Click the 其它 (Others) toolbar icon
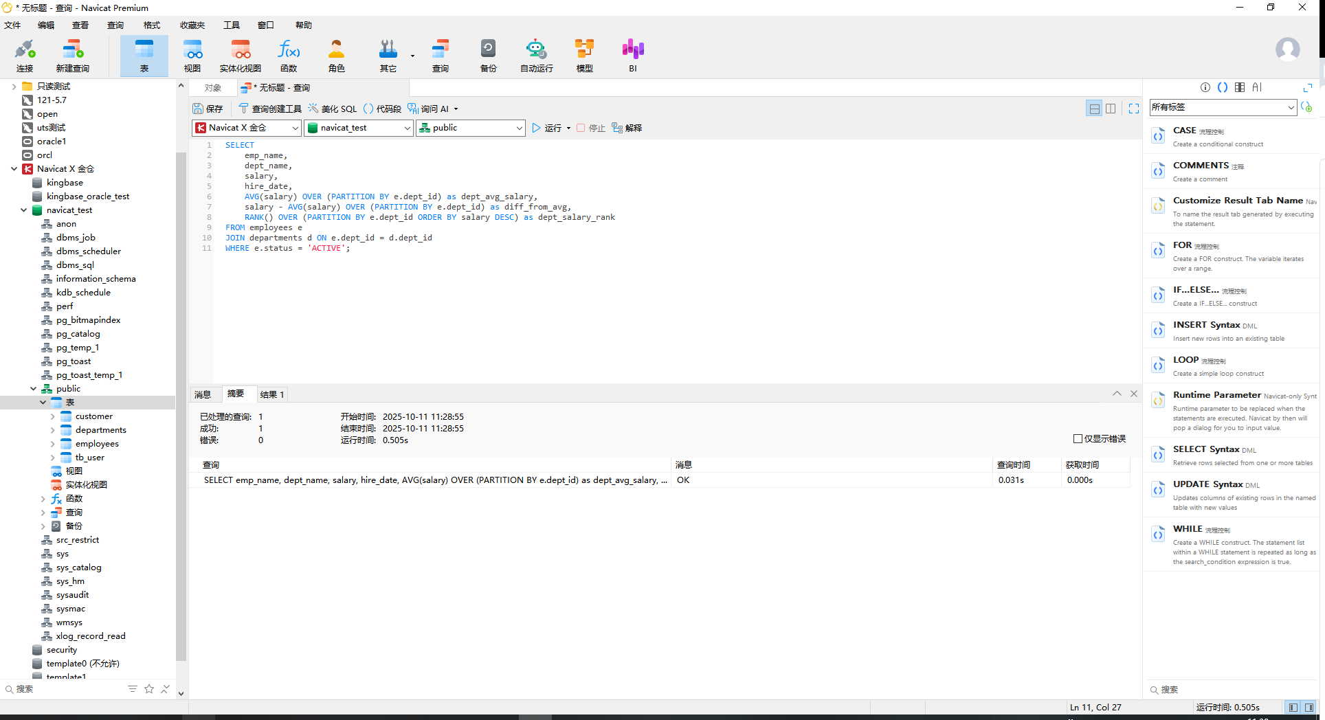Screen dimensions: 1325x720 tap(388, 56)
